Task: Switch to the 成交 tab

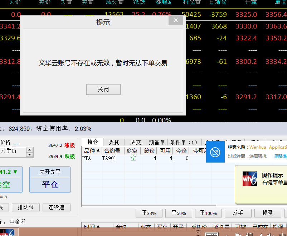Action: 136,142
